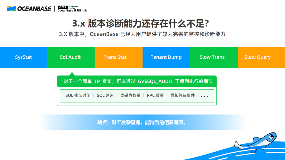The height and width of the screenshot is (160, 285).
Task: Click the OceanBase logo in the header
Action: coord(29,8)
